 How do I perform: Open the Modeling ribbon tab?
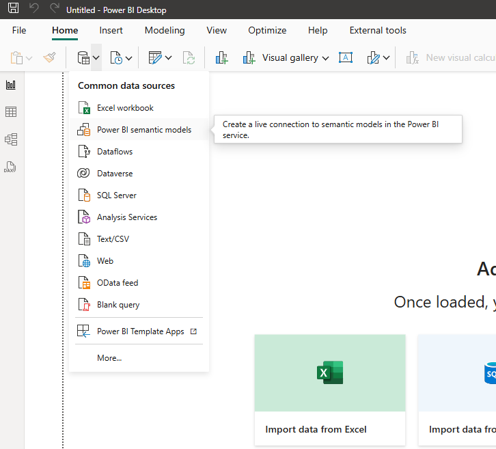pyautogui.click(x=165, y=30)
